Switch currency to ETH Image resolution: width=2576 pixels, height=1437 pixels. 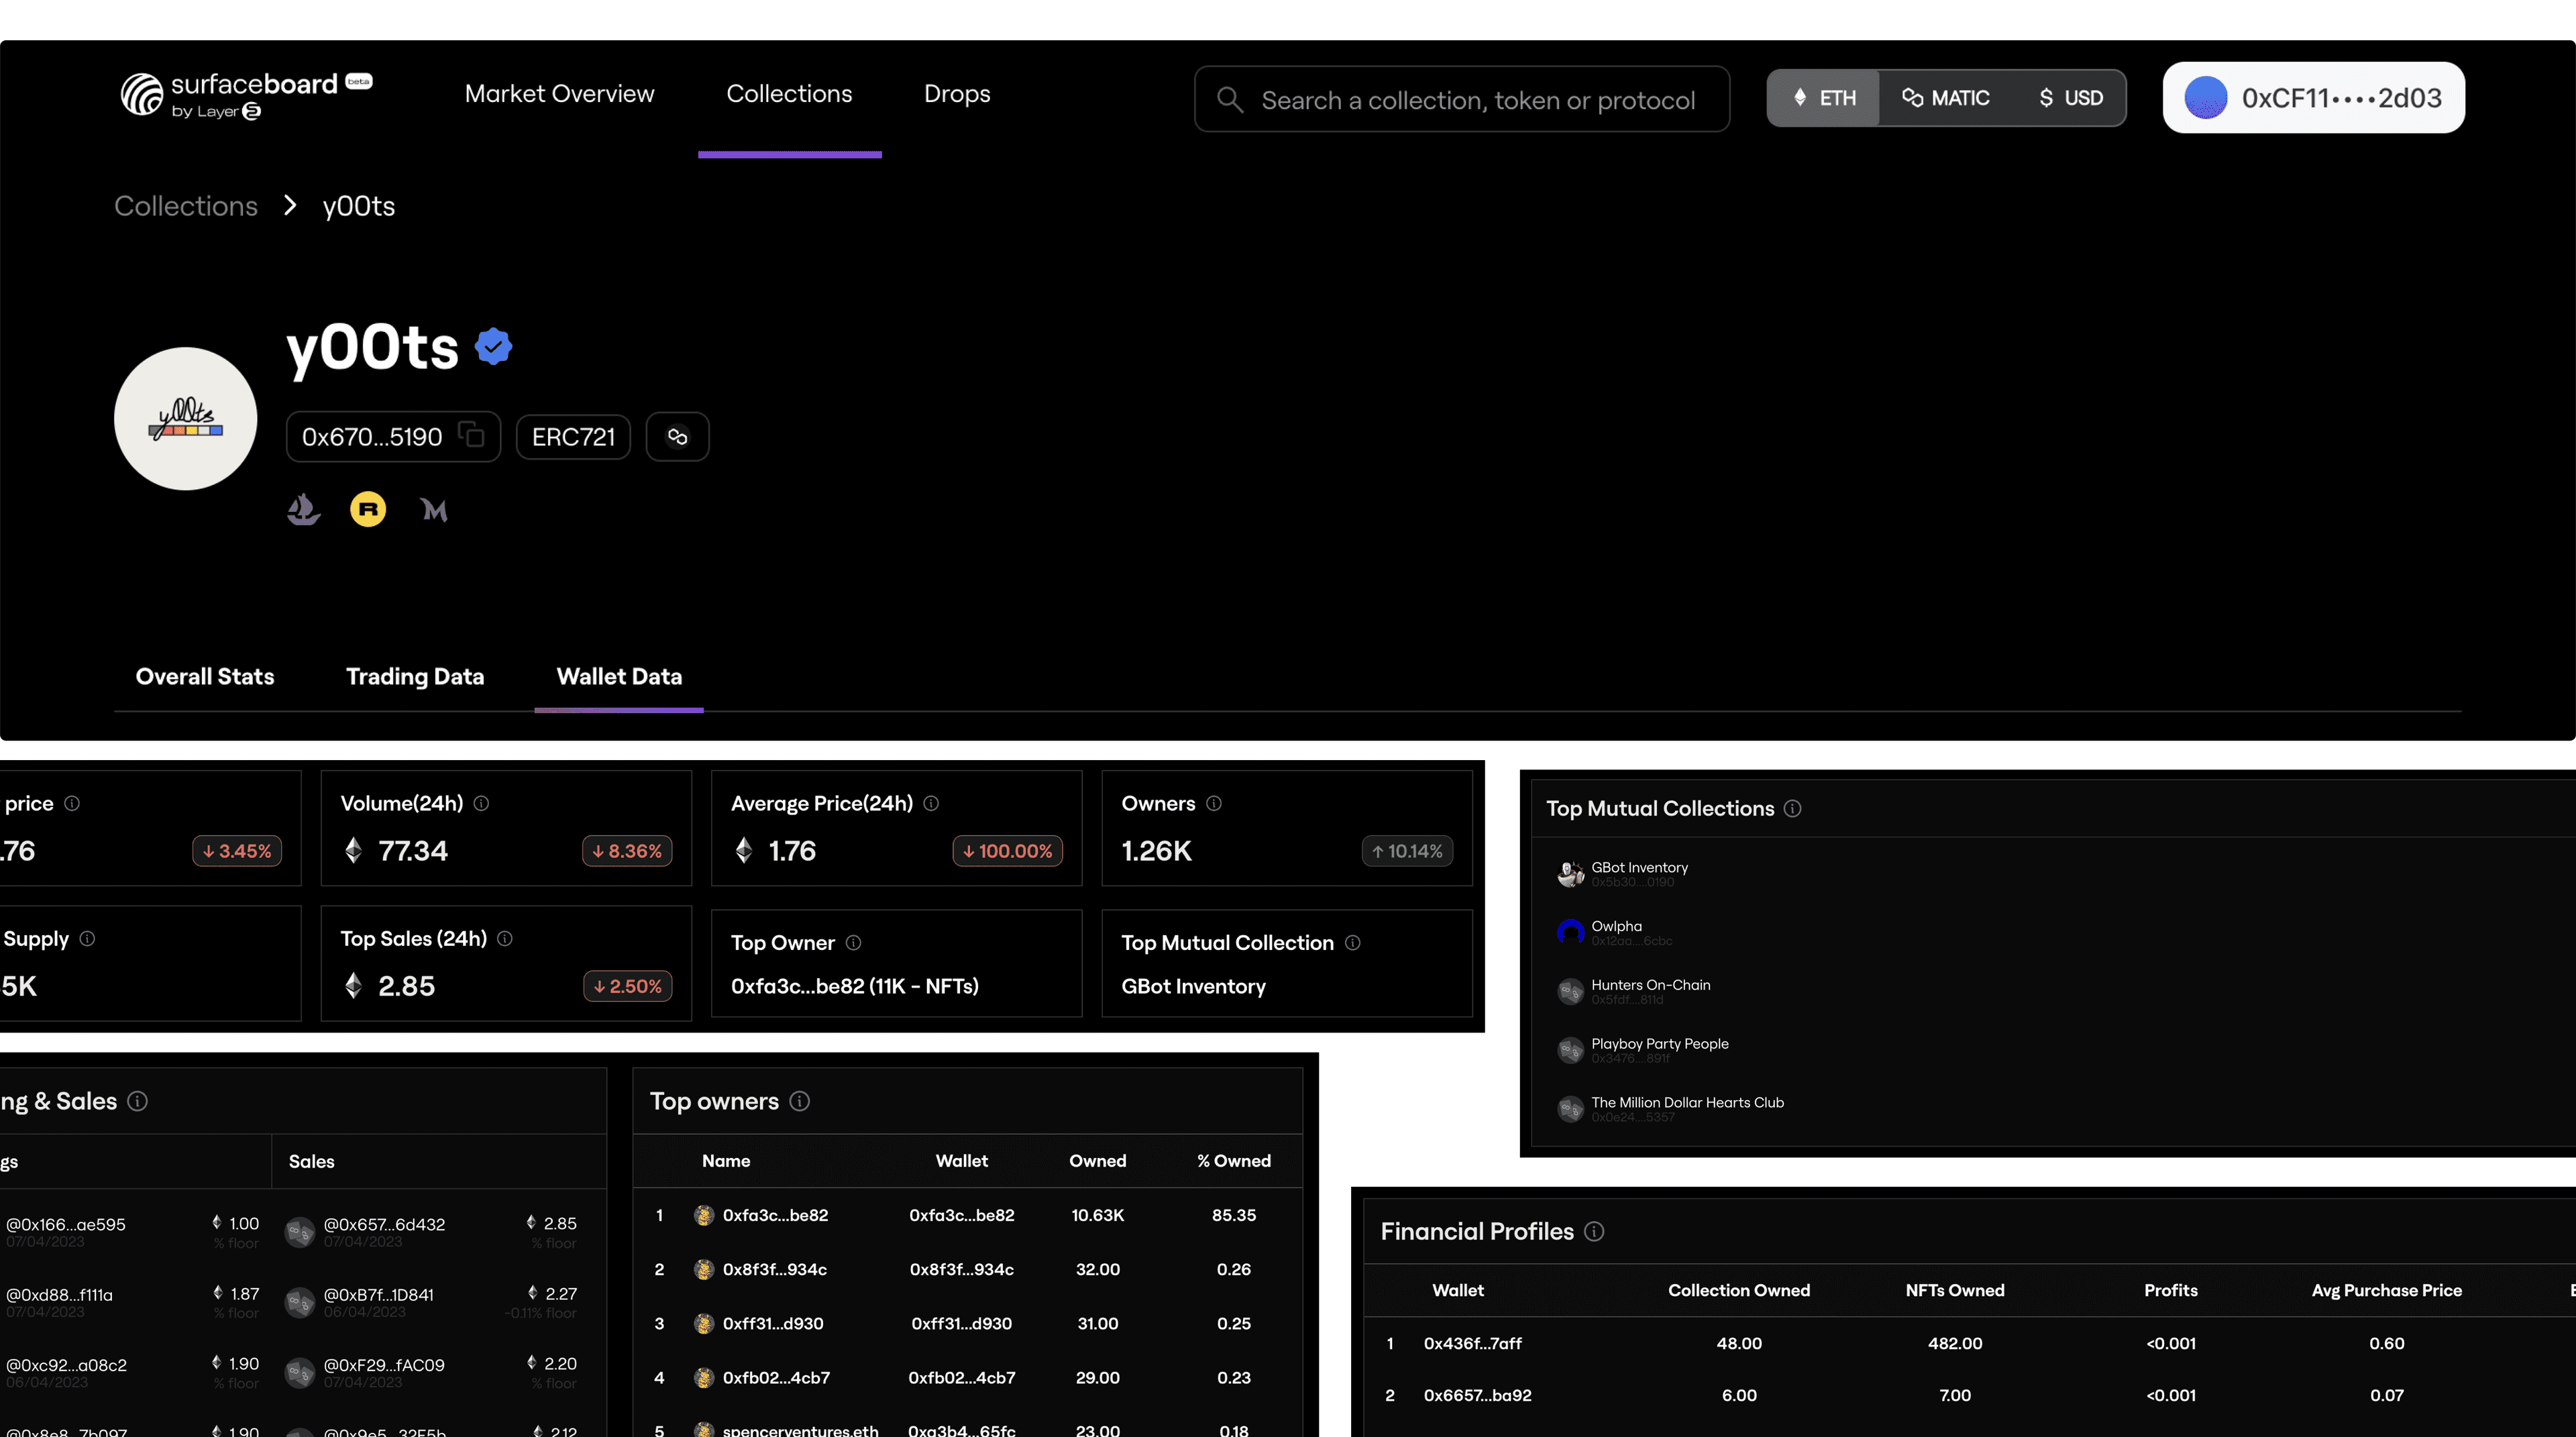pos(1824,98)
